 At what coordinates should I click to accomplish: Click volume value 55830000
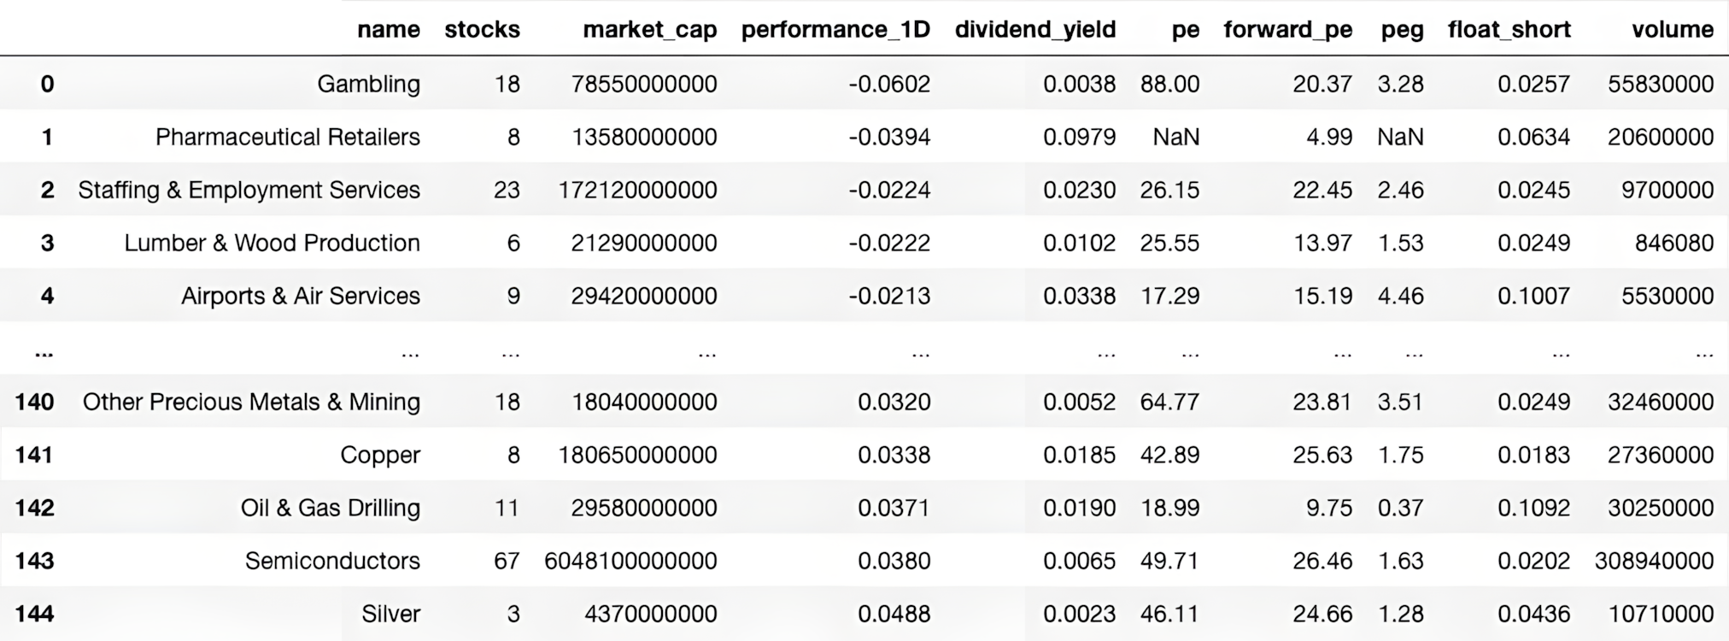click(x=1661, y=84)
